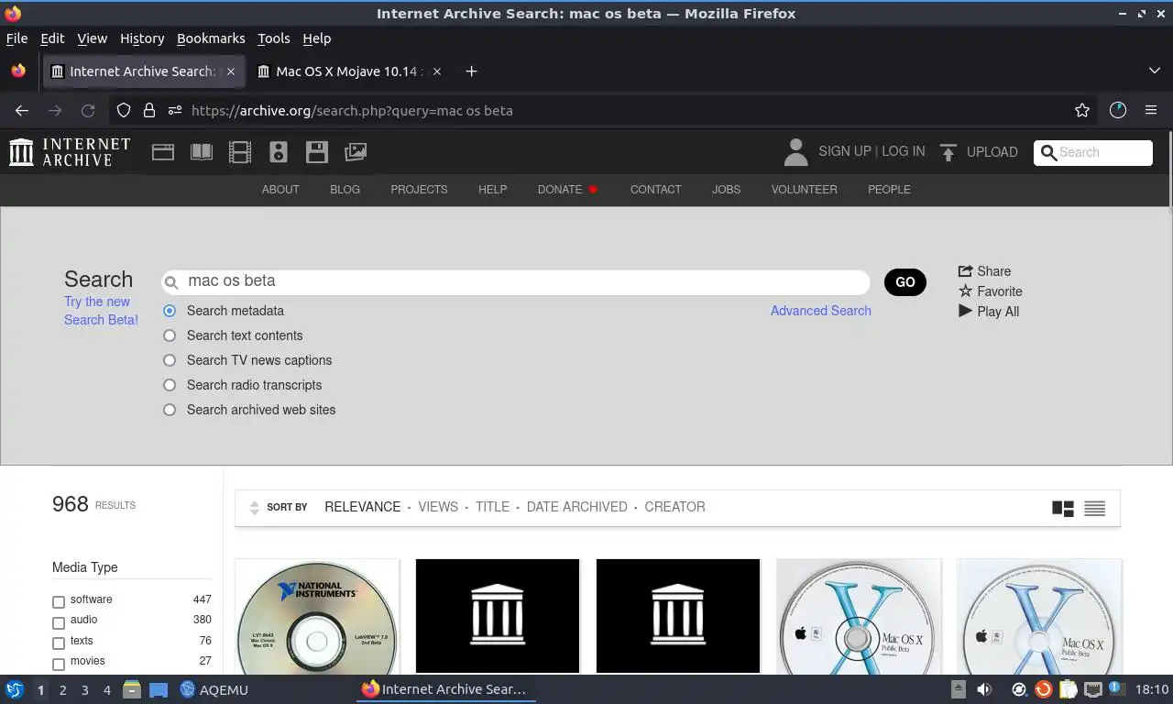
Task: Check the software media type filter
Action: point(59,602)
